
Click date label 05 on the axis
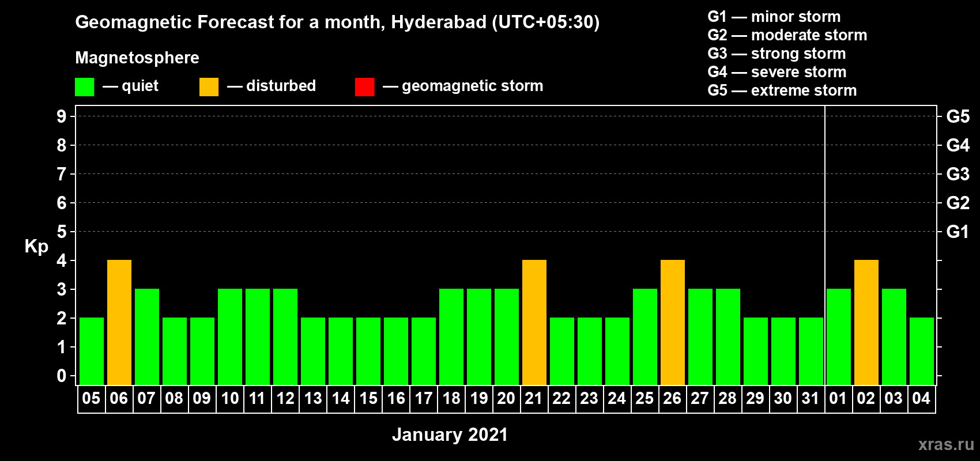pyautogui.click(x=91, y=398)
